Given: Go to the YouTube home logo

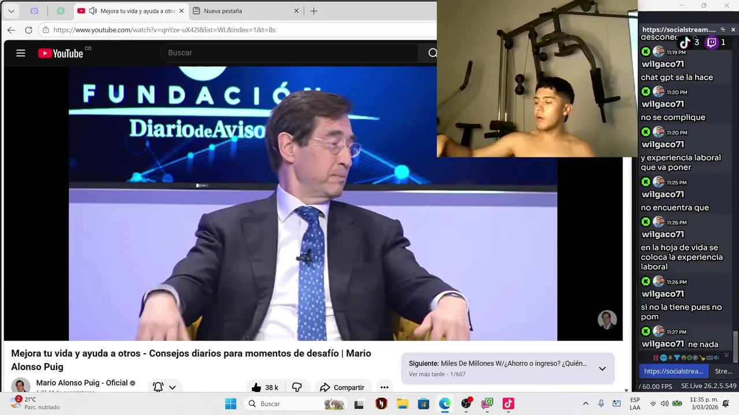Looking at the screenshot, I should (61, 53).
